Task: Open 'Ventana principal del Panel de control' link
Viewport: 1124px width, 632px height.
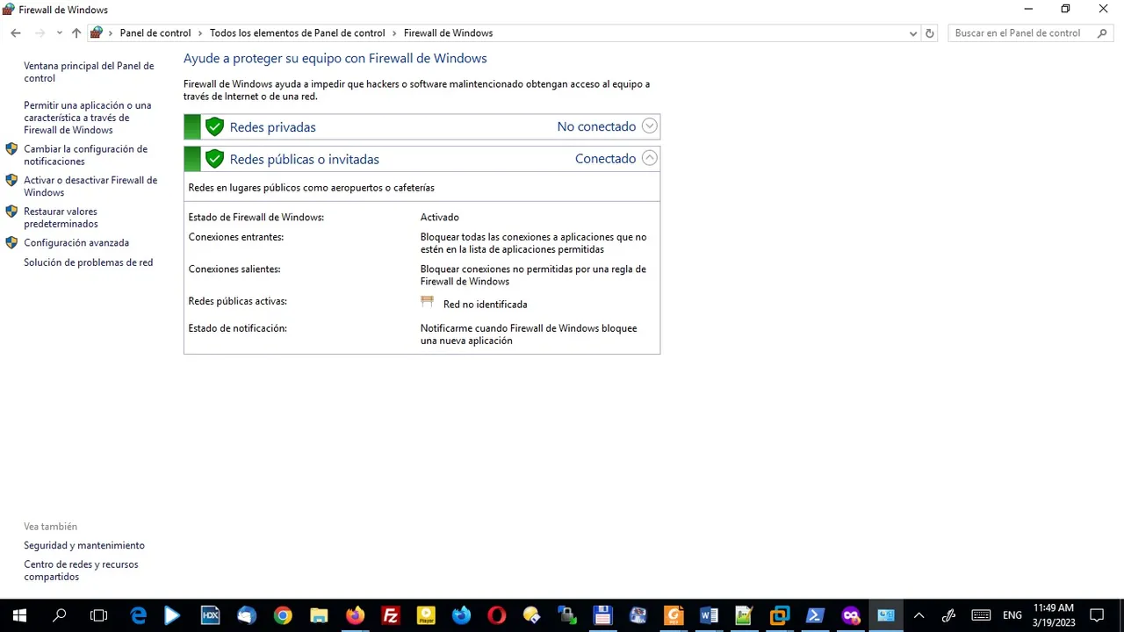Action: 89,72
